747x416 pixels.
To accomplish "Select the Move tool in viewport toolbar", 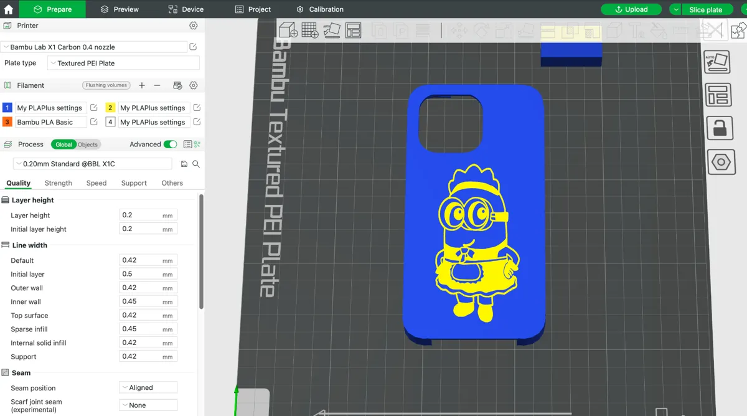I will 459,31.
